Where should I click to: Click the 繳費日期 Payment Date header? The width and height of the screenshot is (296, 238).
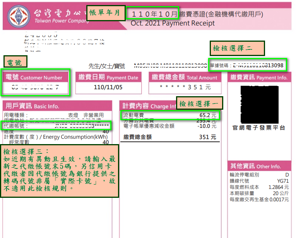(108, 77)
